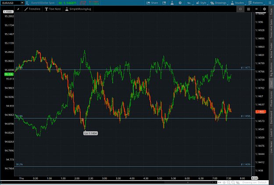Click the zoom in magnifier icon

pos(229,182)
